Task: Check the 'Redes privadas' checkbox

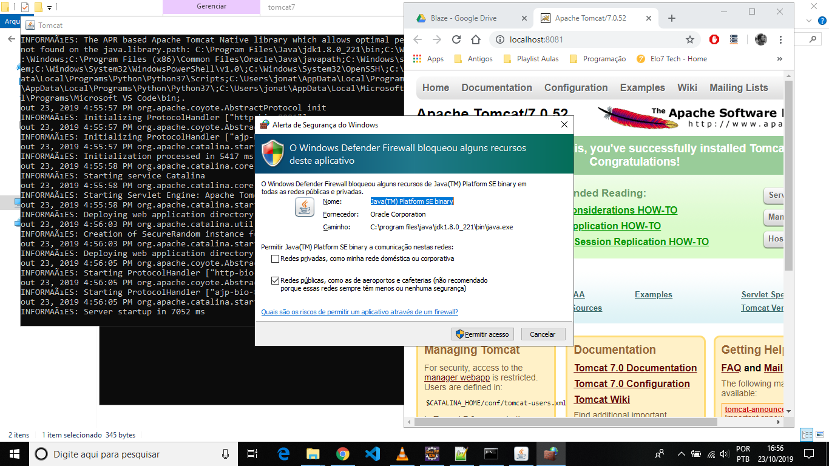Action: point(276,260)
